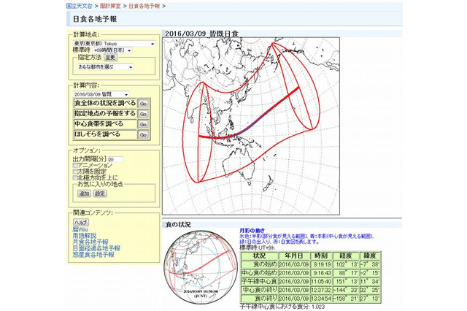This screenshot has width=467, height=311.
Task: Click the 設定 favorites button
Action: tap(100, 193)
